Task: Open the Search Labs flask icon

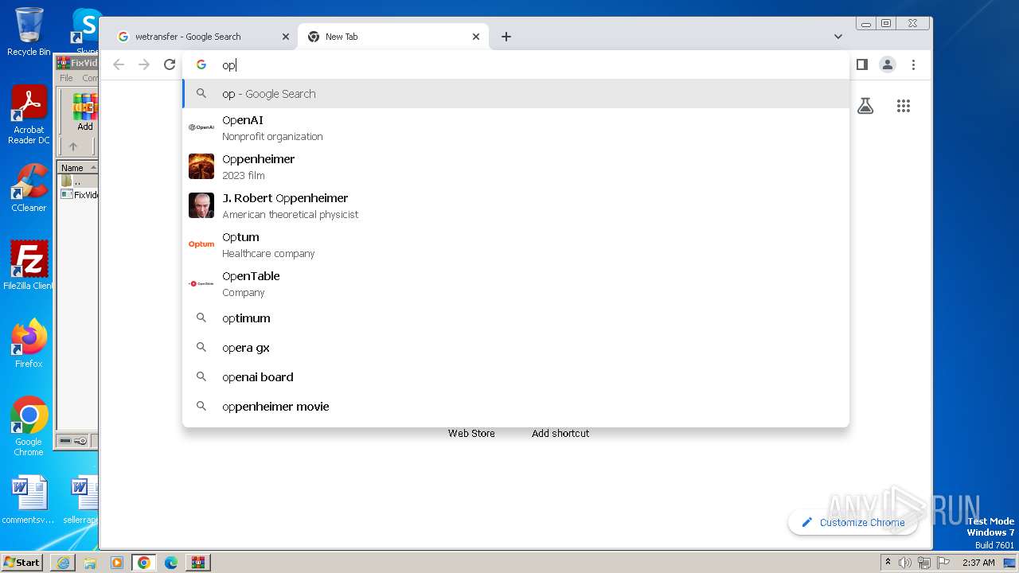Action: [x=865, y=106]
